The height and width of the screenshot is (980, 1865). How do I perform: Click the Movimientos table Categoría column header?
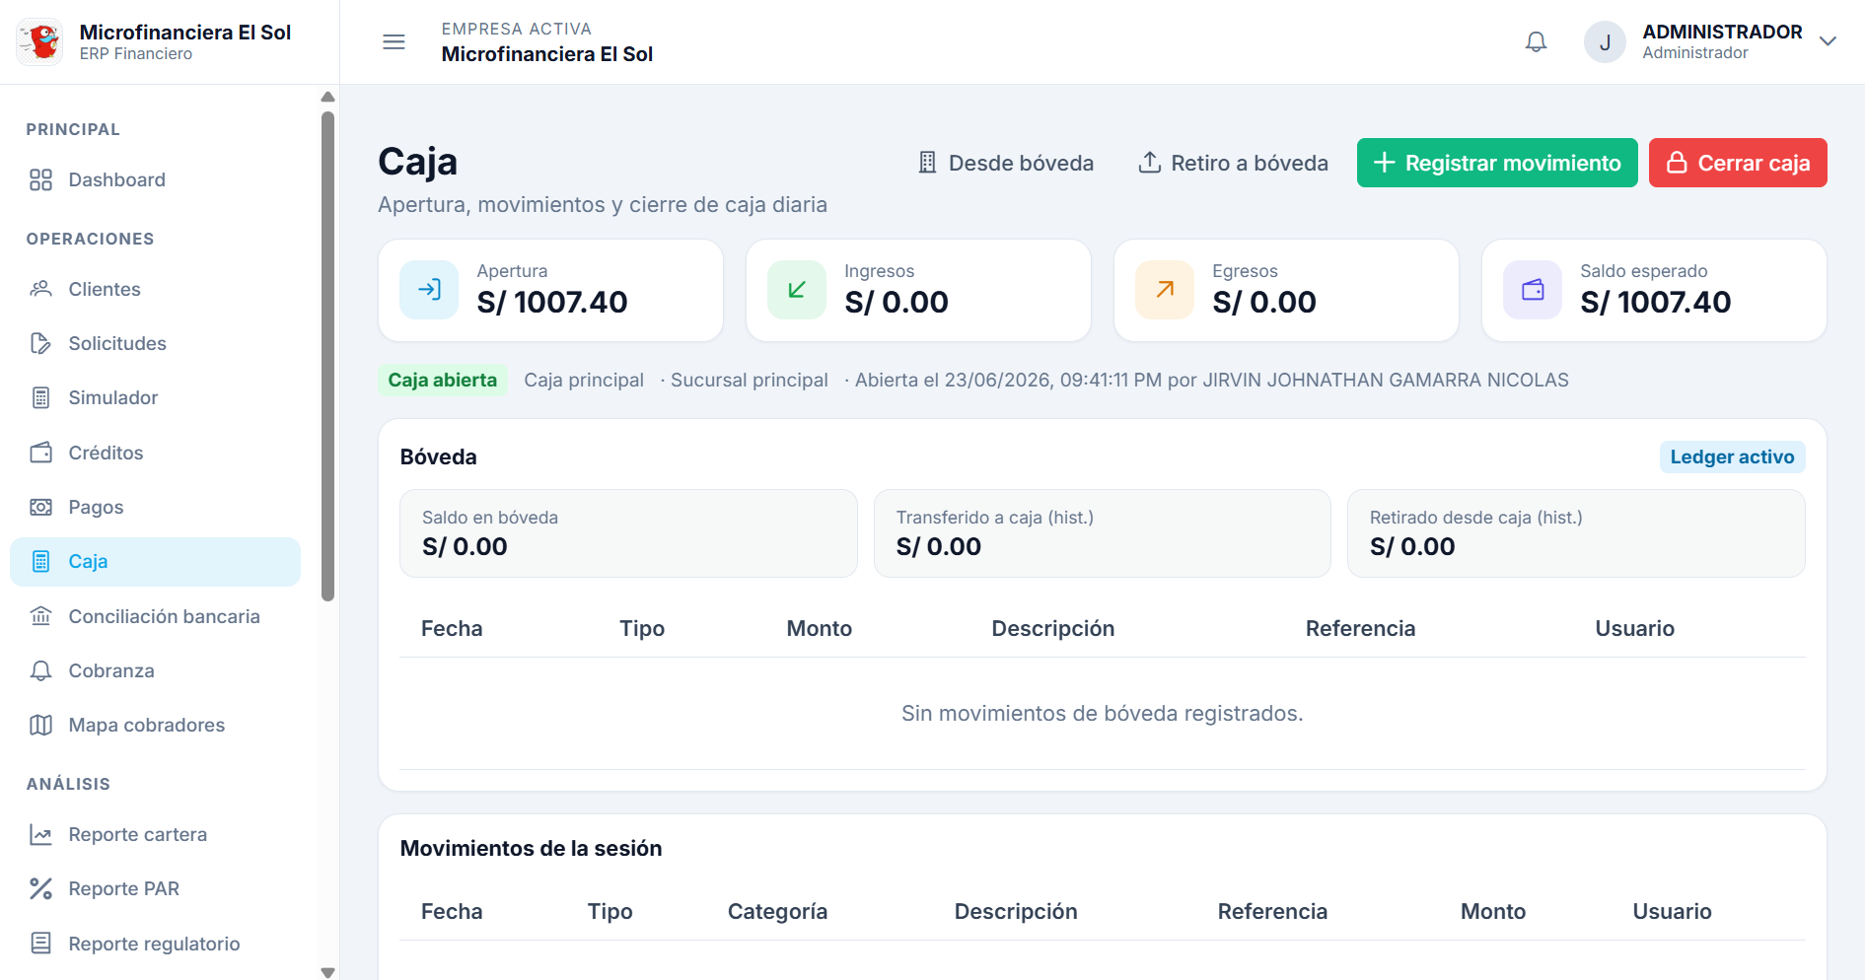(777, 911)
